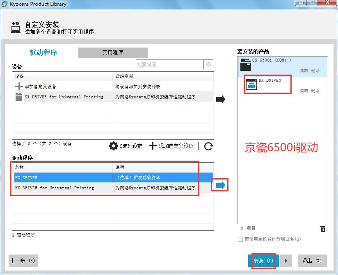Select device row 将设备添加到安装列表
Image resolution: width=338 pixels, height=275 pixels.
coord(113,86)
